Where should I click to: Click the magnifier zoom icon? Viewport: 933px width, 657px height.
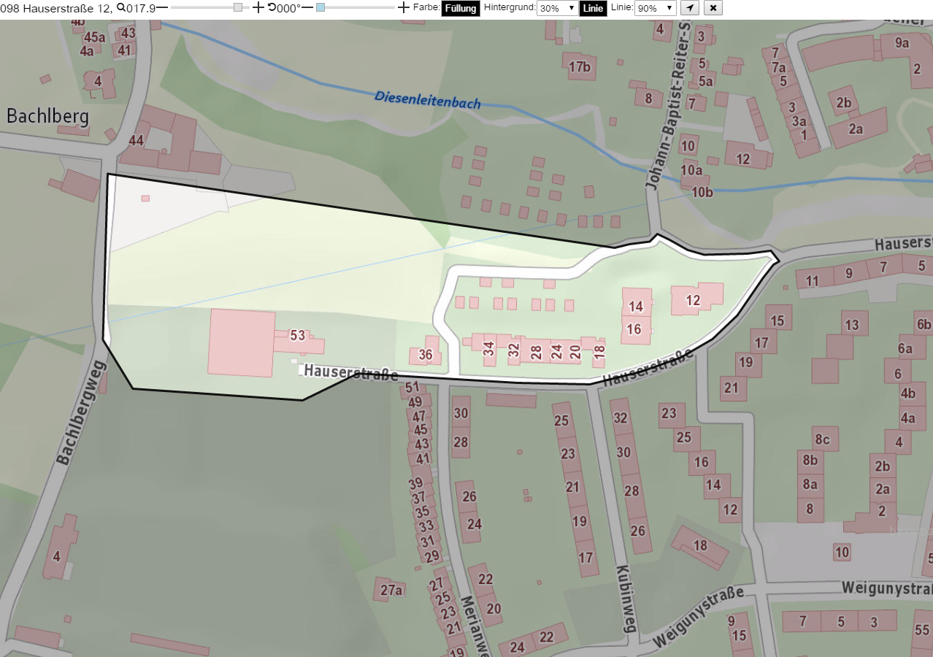pyautogui.click(x=121, y=7)
